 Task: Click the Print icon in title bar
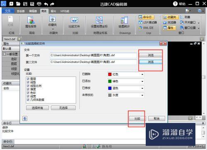[39, 4]
